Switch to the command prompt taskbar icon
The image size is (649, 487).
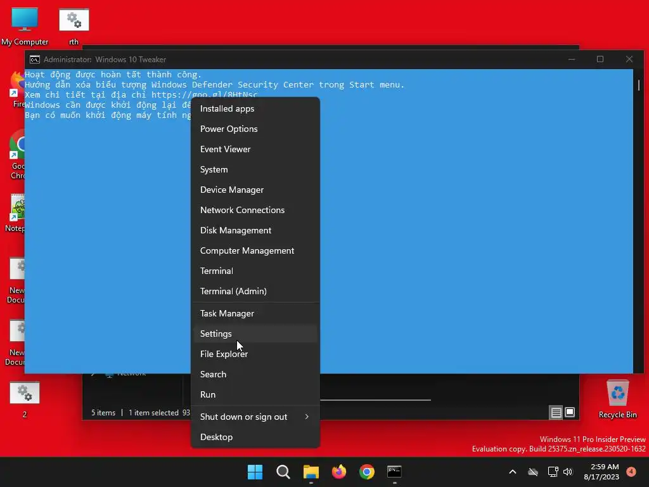(x=394, y=472)
